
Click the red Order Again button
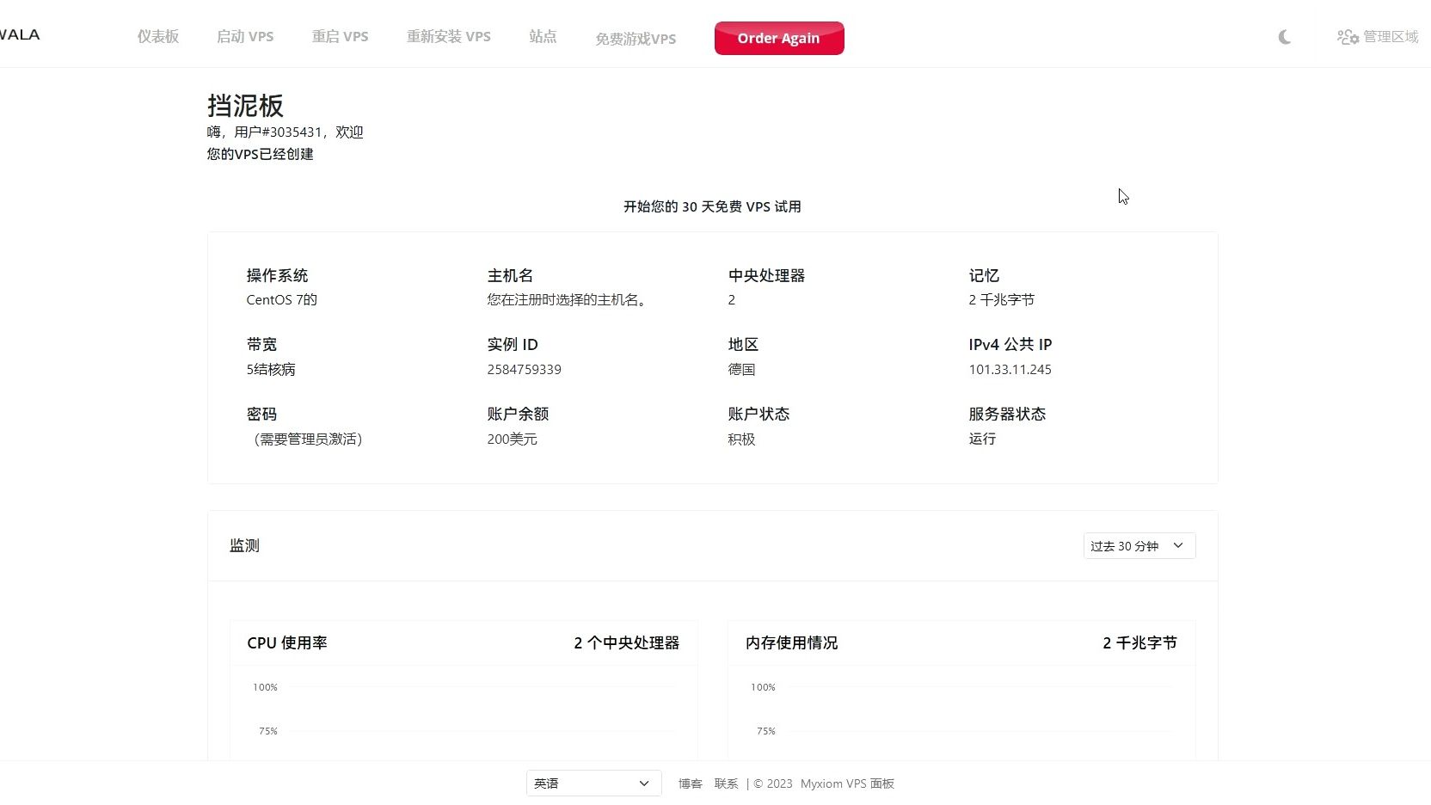[779, 38]
